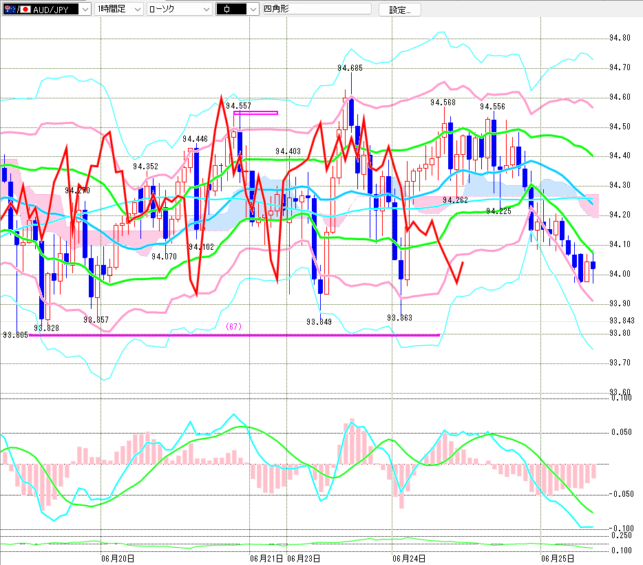Click the 93.843 current price axis label
The height and width of the screenshot is (565, 643).
(622, 321)
